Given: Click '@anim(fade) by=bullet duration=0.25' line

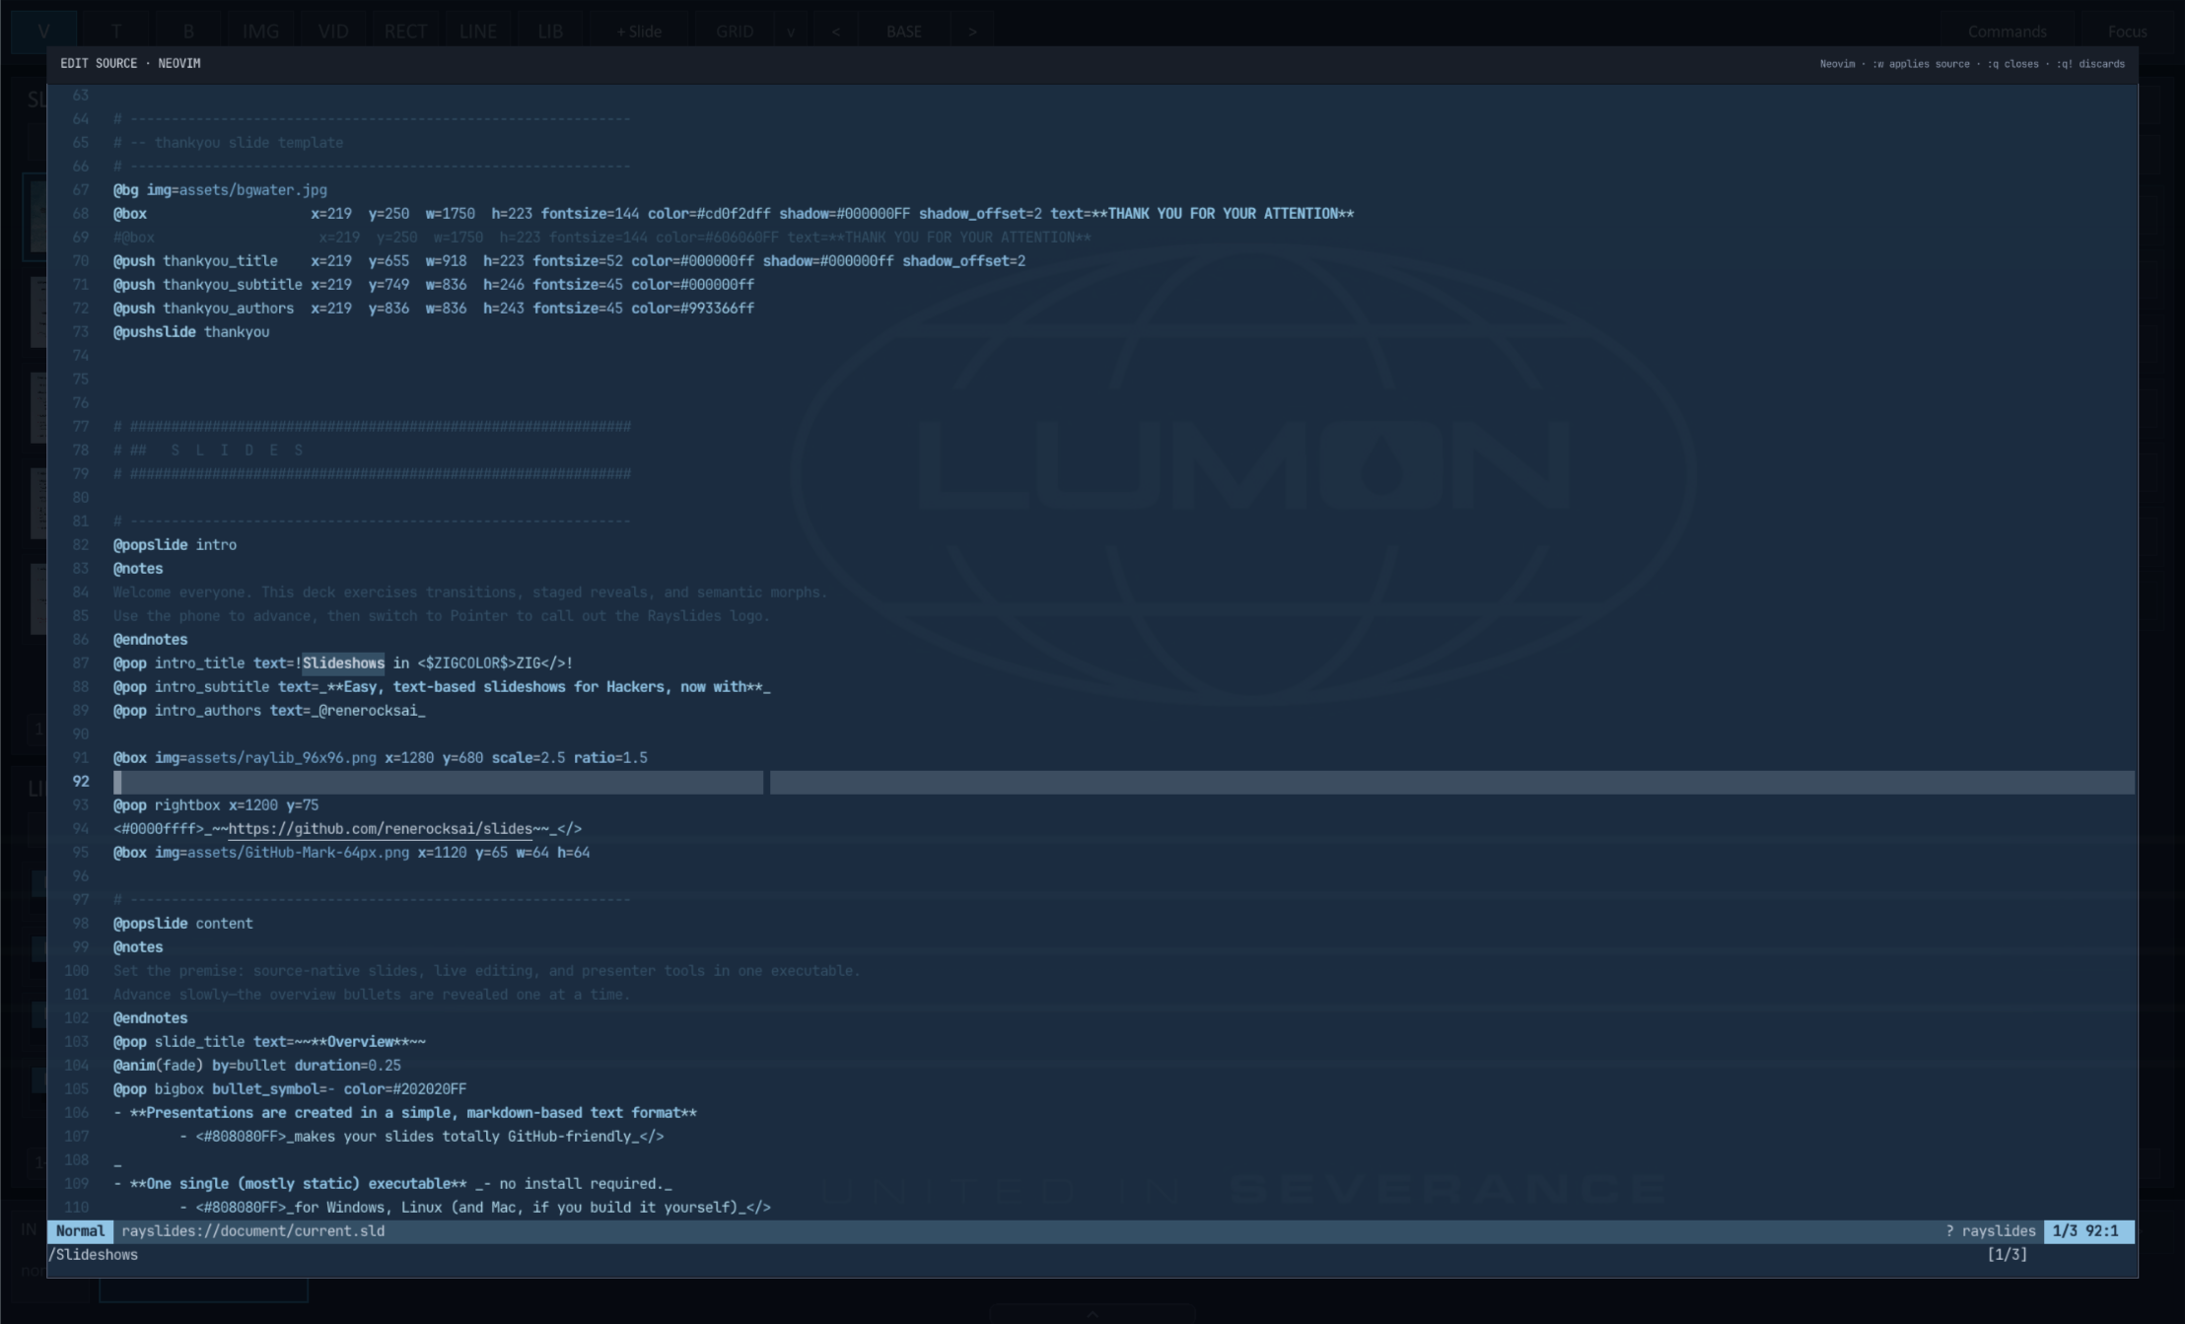Looking at the screenshot, I should click(257, 1065).
